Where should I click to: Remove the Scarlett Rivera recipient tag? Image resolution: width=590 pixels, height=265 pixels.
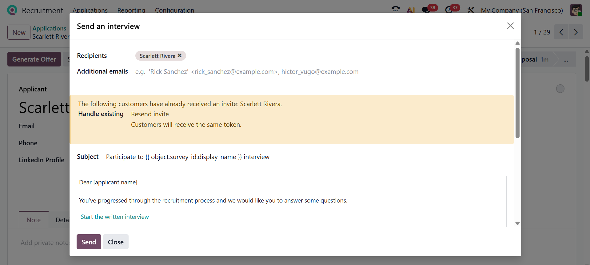[180, 56]
